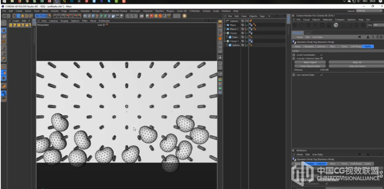Toggle Camera visibility dots in Object Manager
This screenshot has width=384, height=189.
[x=245, y=21]
